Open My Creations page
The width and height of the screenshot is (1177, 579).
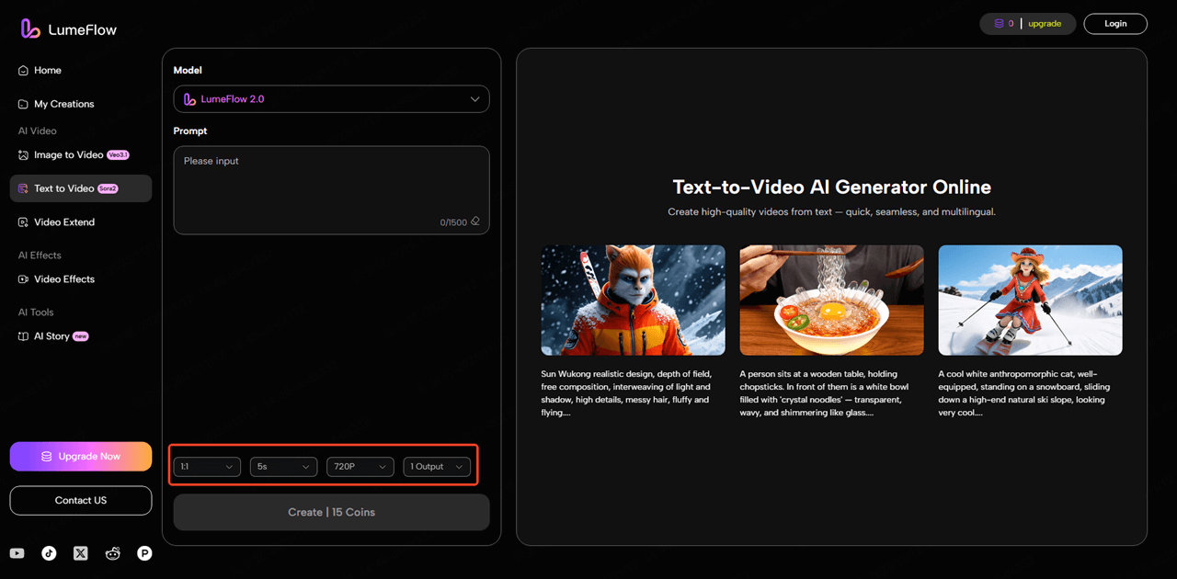[63, 103]
